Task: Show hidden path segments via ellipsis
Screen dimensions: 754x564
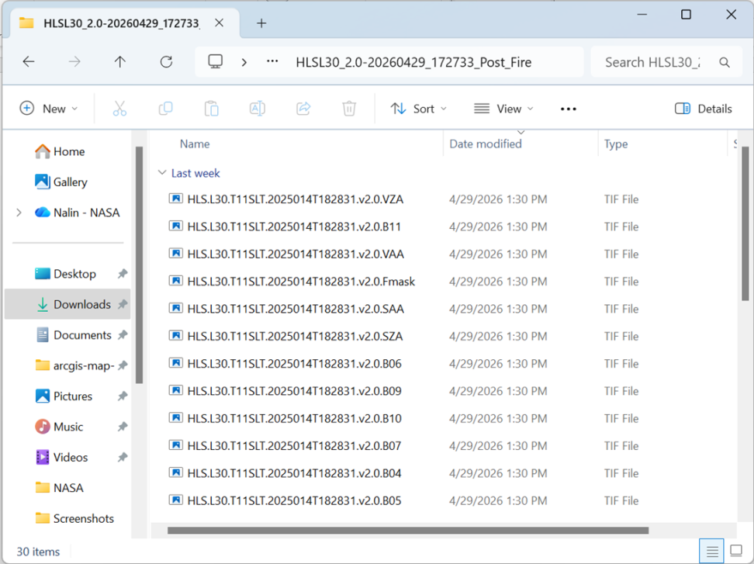Action: tap(272, 61)
